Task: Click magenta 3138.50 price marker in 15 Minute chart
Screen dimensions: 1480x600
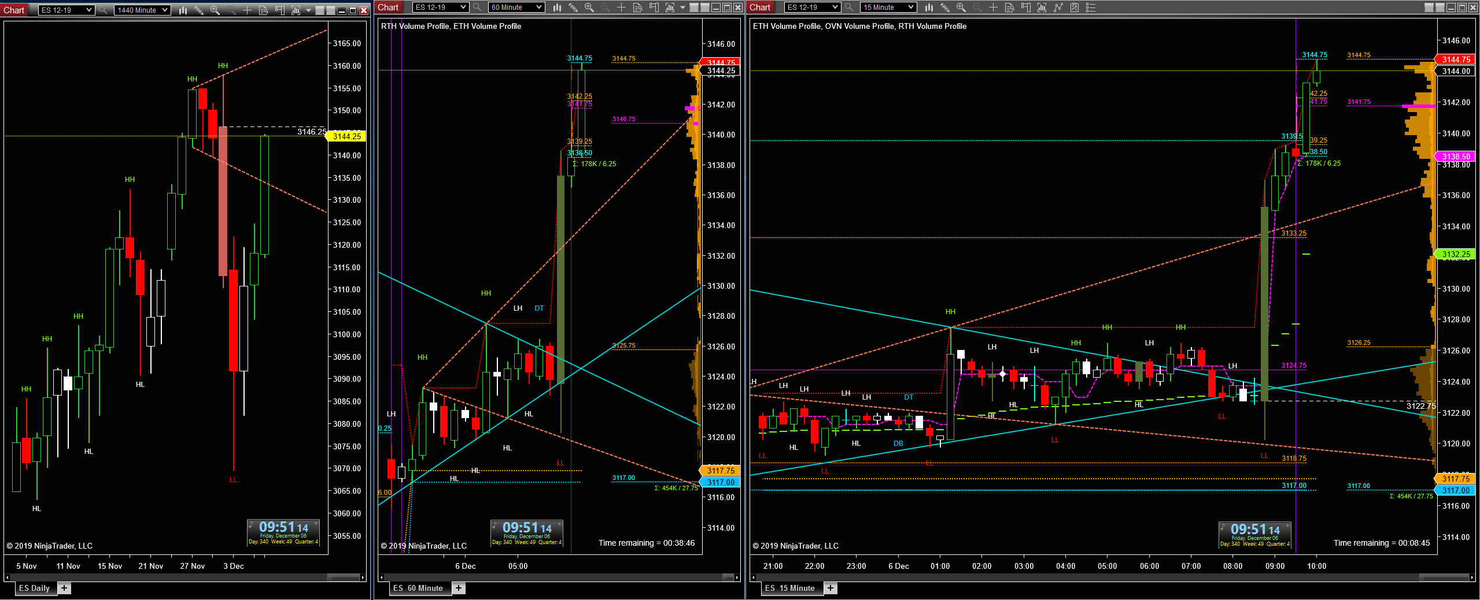Action: [x=1456, y=156]
